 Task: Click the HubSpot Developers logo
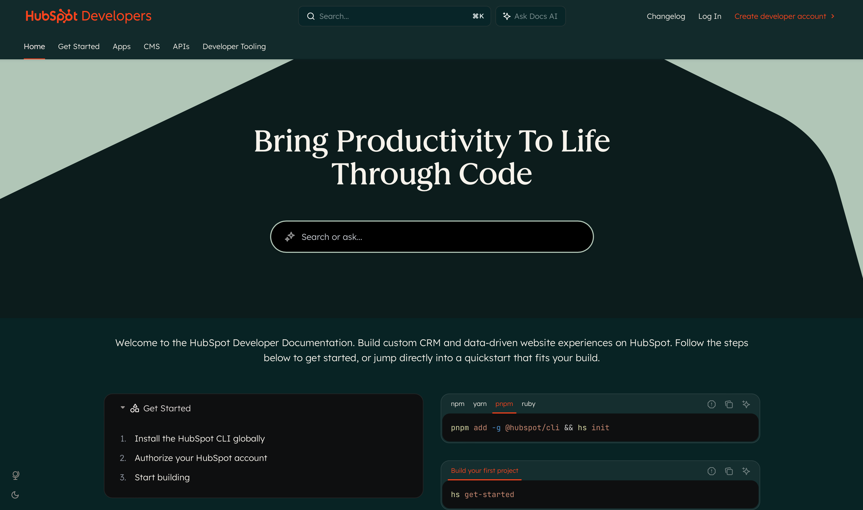point(88,16)
